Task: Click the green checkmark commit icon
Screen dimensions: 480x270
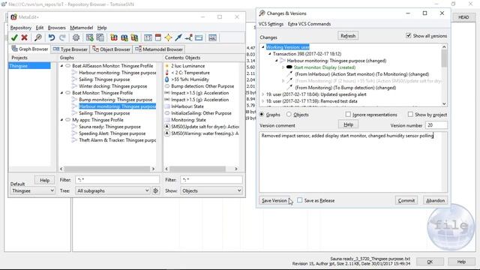Action: 14,37
